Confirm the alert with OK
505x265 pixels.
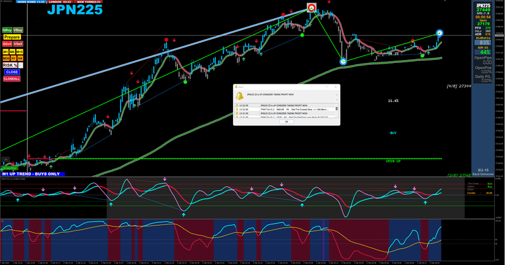[x=287, y=121]
